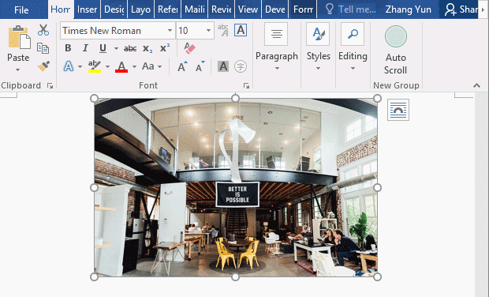Open Font dialog launcher
The image size is (489, 297).
(246, 85)
